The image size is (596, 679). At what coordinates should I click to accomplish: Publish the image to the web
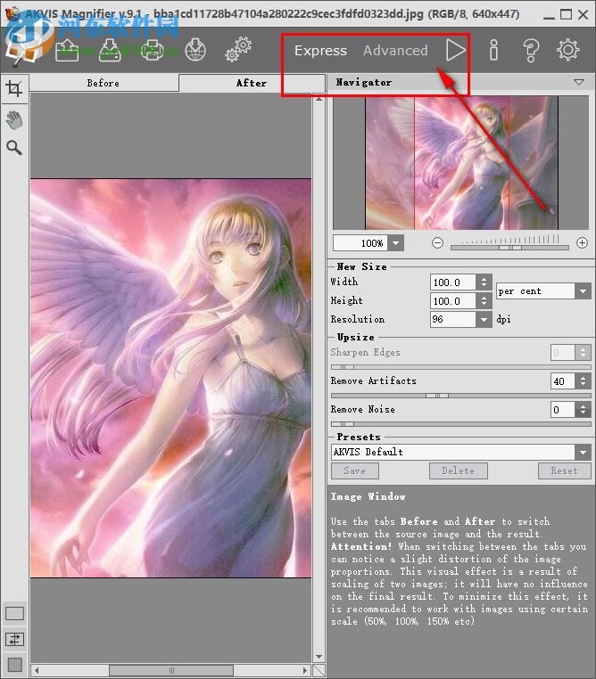coord(195,50)
